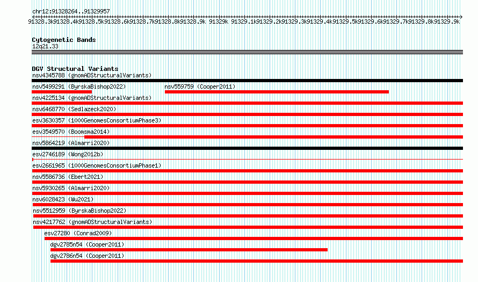Image resolution: width=478 pixels, height=282 pixels.
Task: Click the 91329.9k ruler tick label
Action: point(447,21)
